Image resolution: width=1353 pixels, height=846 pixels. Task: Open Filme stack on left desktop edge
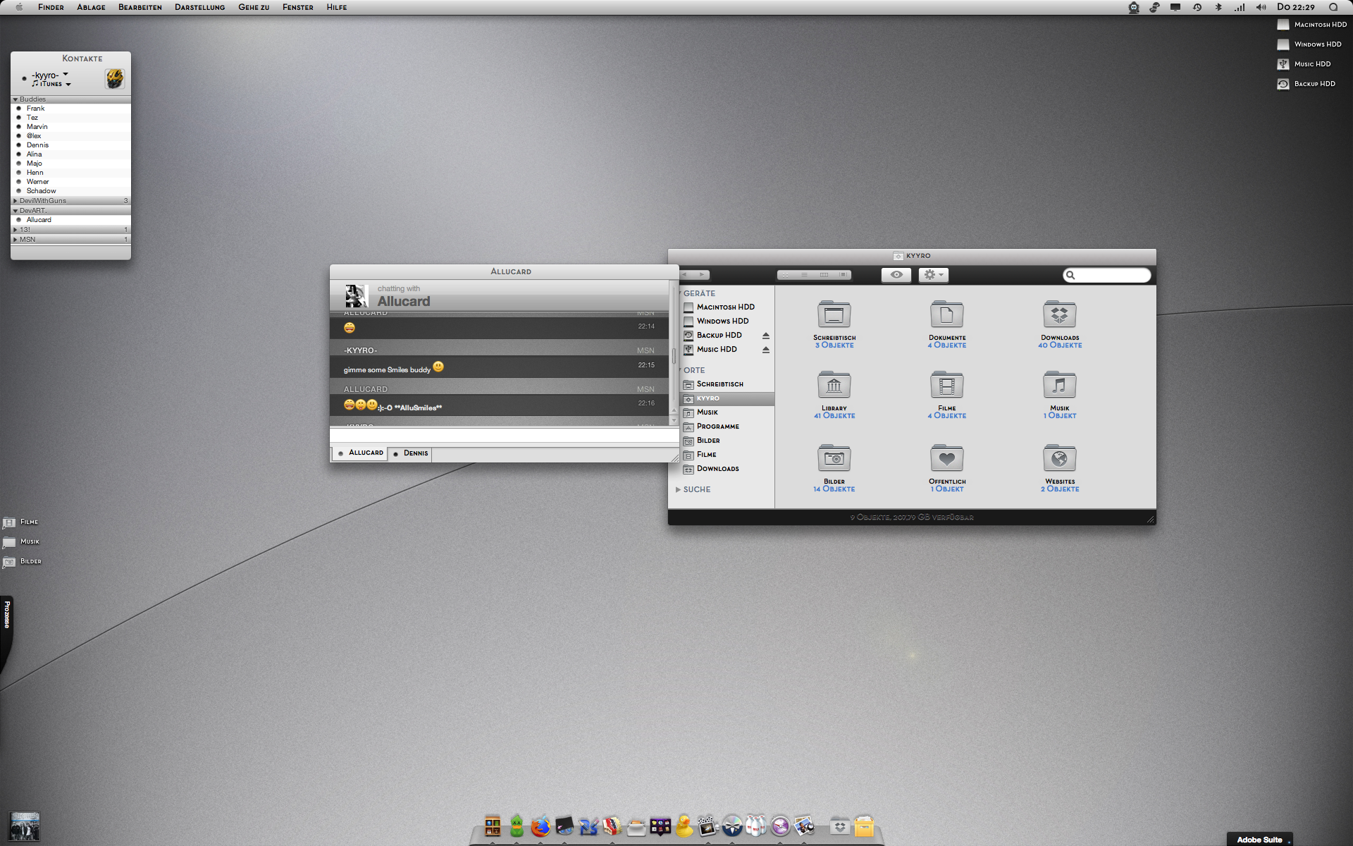[20, 522]
